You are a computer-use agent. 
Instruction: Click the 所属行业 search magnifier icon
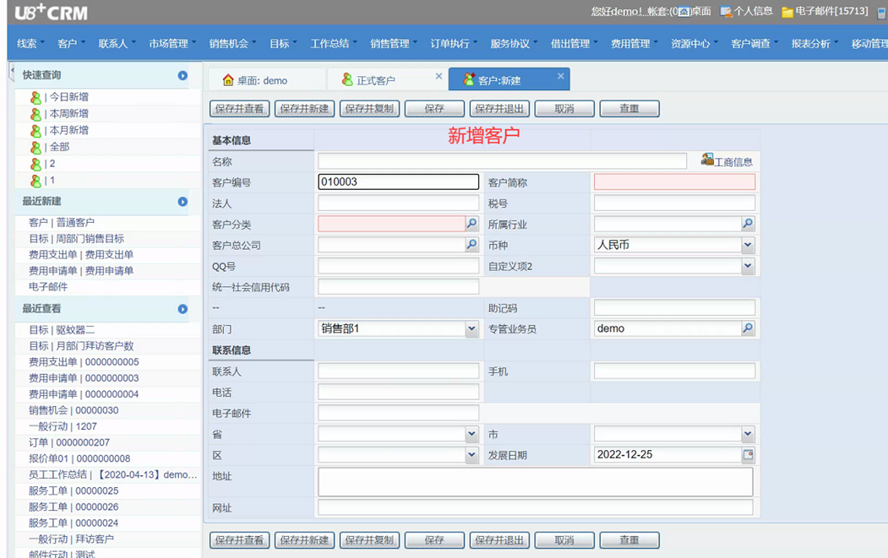[x=748, y=224]
